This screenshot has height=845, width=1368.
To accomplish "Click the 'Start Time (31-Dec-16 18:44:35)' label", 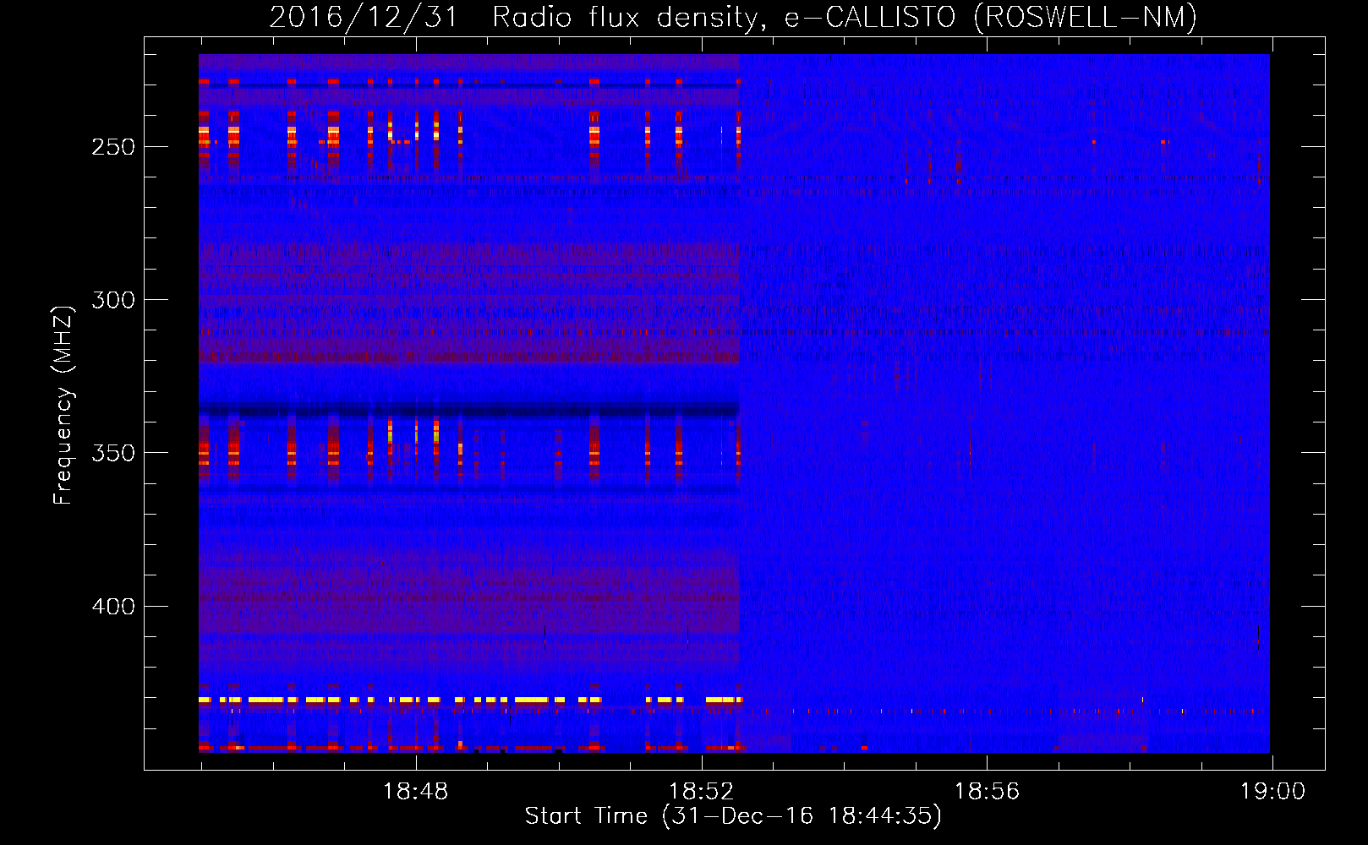I will pyautogui.click(x=733, y=816).
